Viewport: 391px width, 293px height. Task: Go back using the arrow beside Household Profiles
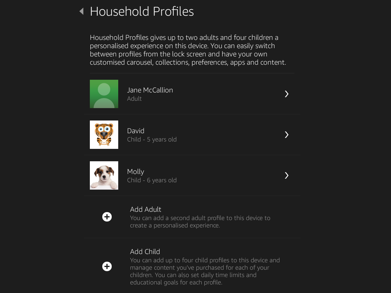[x=82, y=12]
